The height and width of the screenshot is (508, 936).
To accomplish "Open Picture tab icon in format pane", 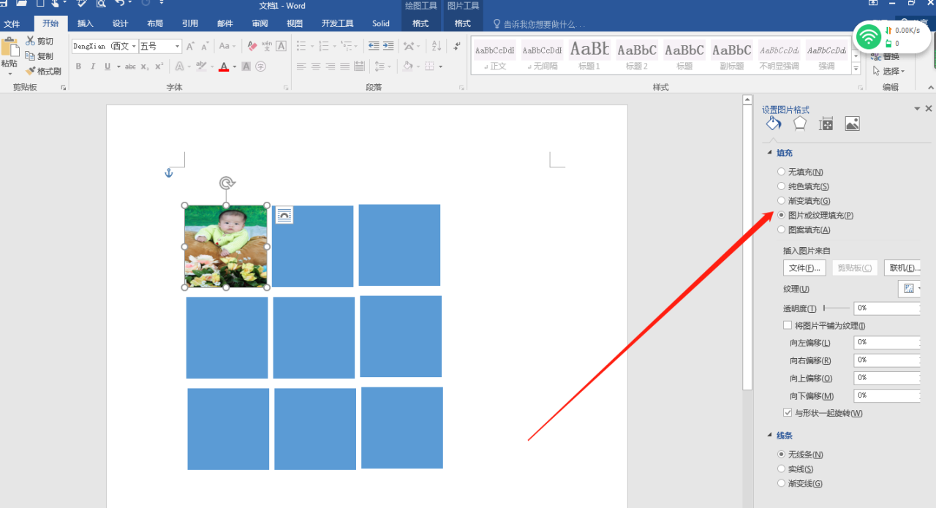I will click(x=852, y=124).
